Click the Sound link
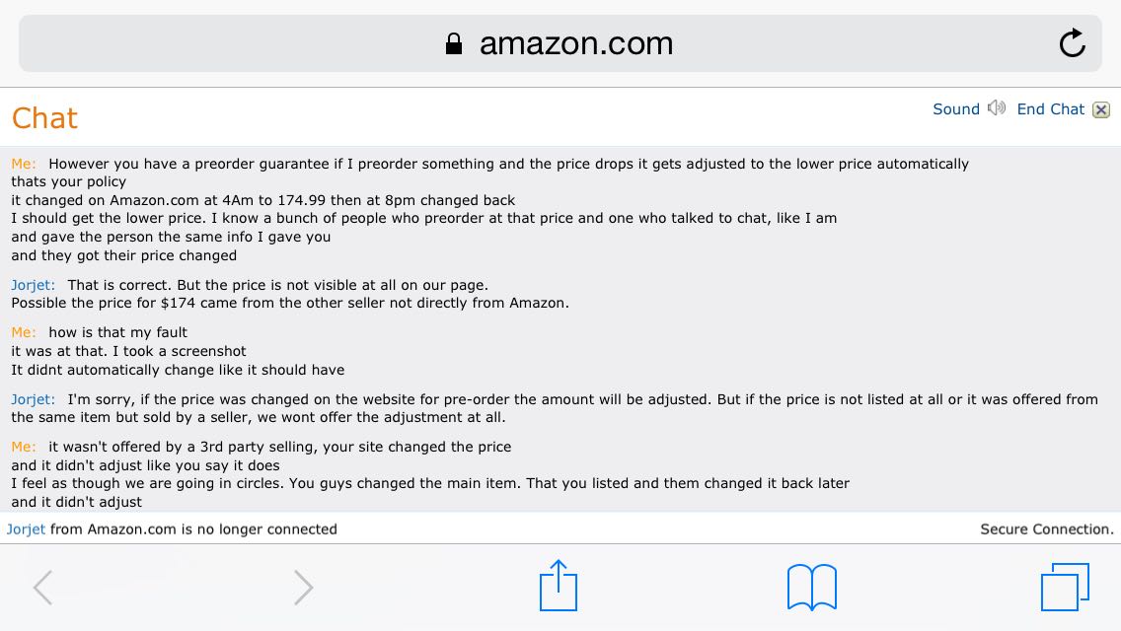1121x631 pixels. pos(956,109)
